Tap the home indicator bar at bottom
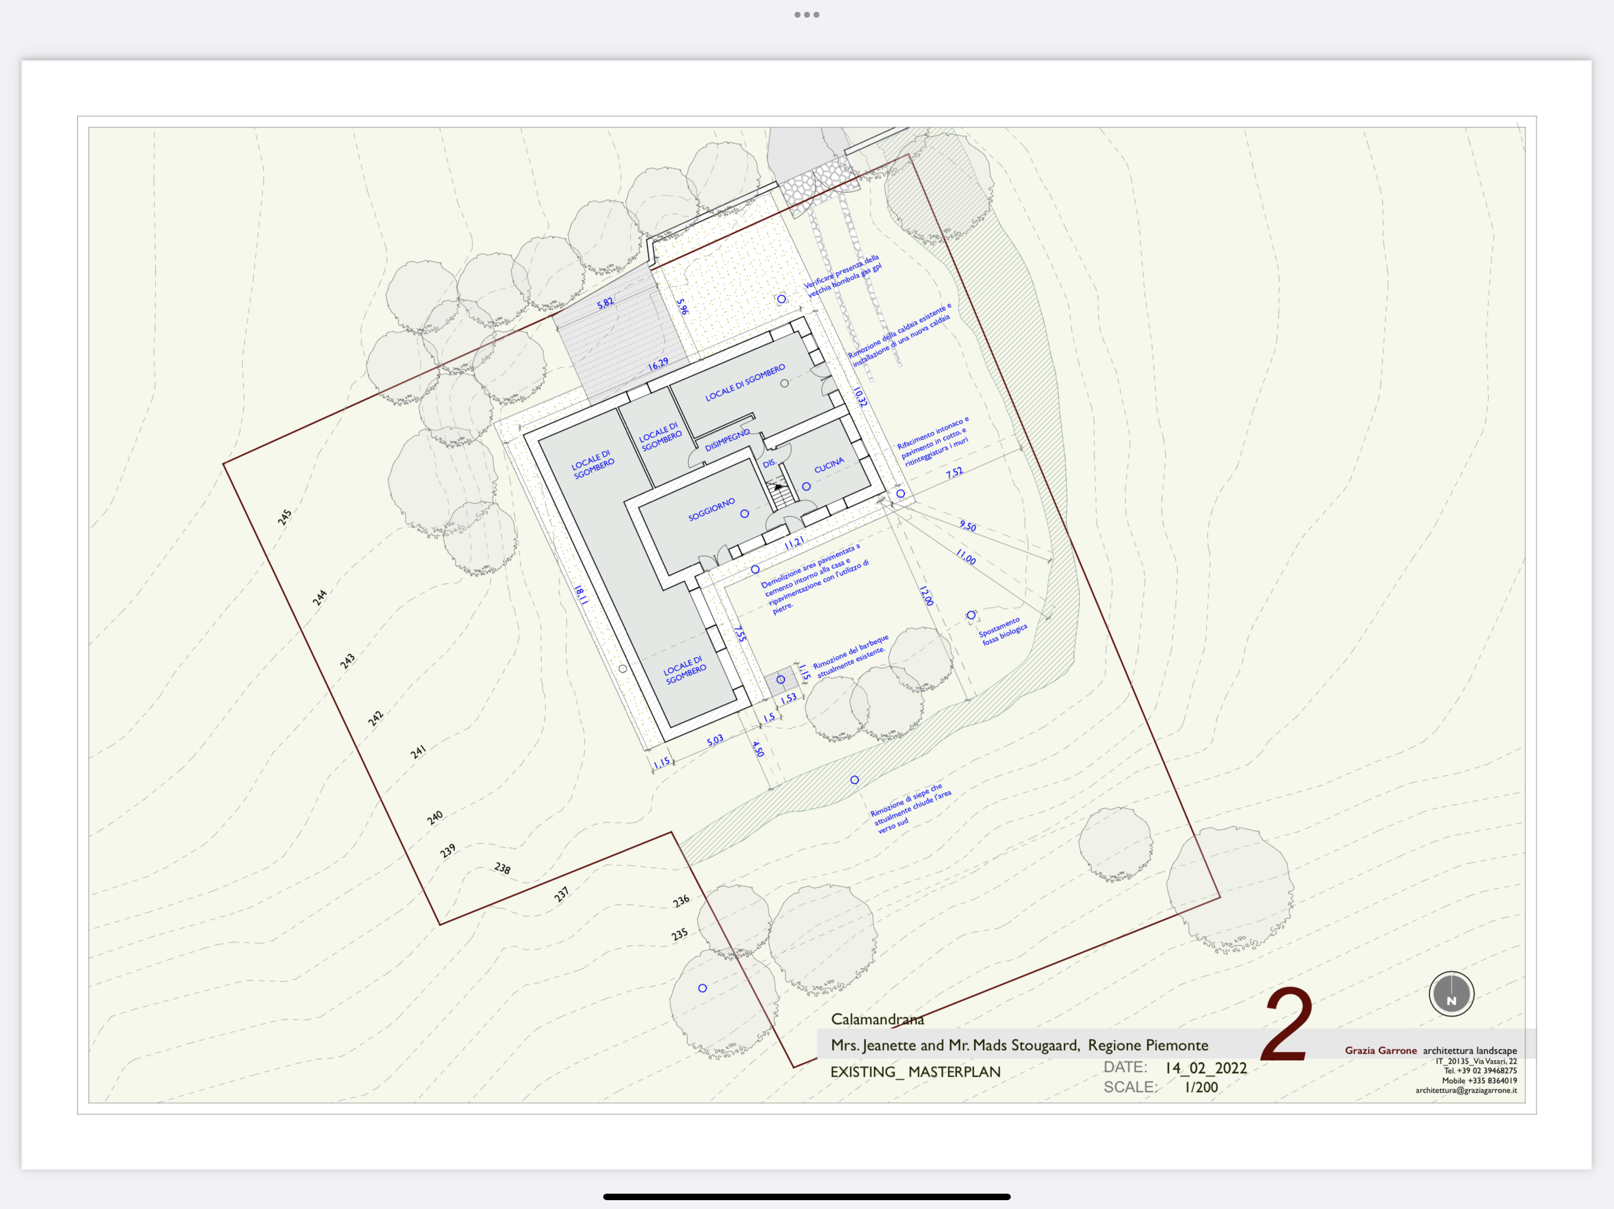The width and height of the screenshot is (1614, 1209). click(806, 1197)
